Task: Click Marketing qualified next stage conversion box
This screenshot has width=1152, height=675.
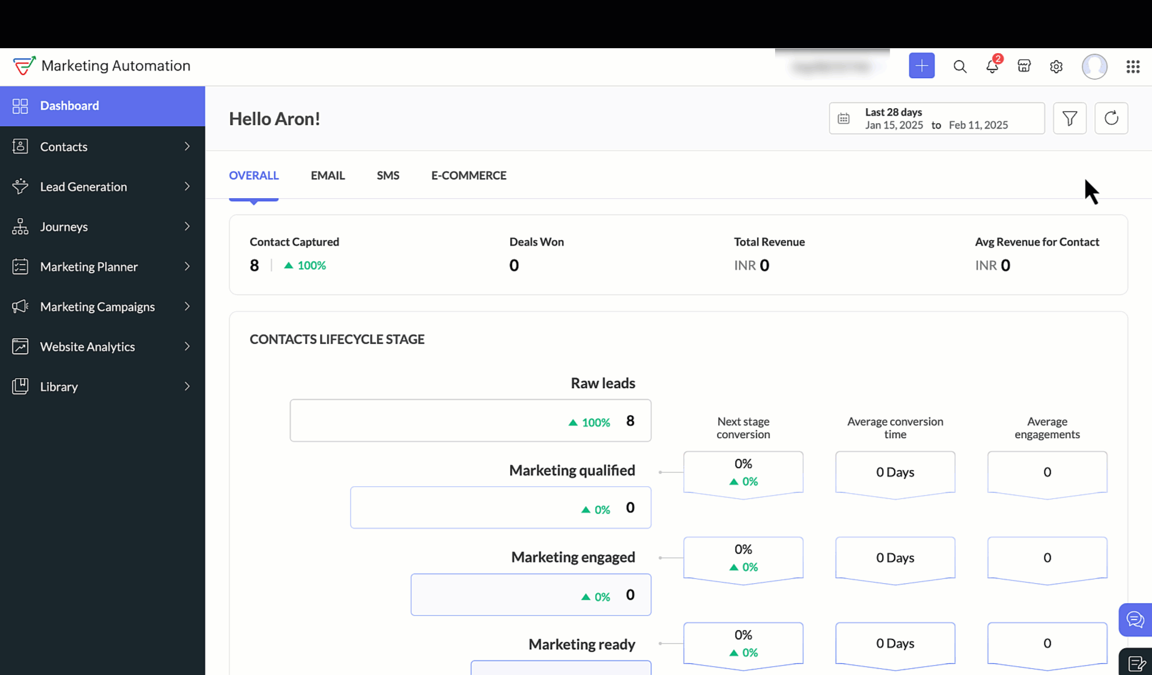Action: point(743,474)
